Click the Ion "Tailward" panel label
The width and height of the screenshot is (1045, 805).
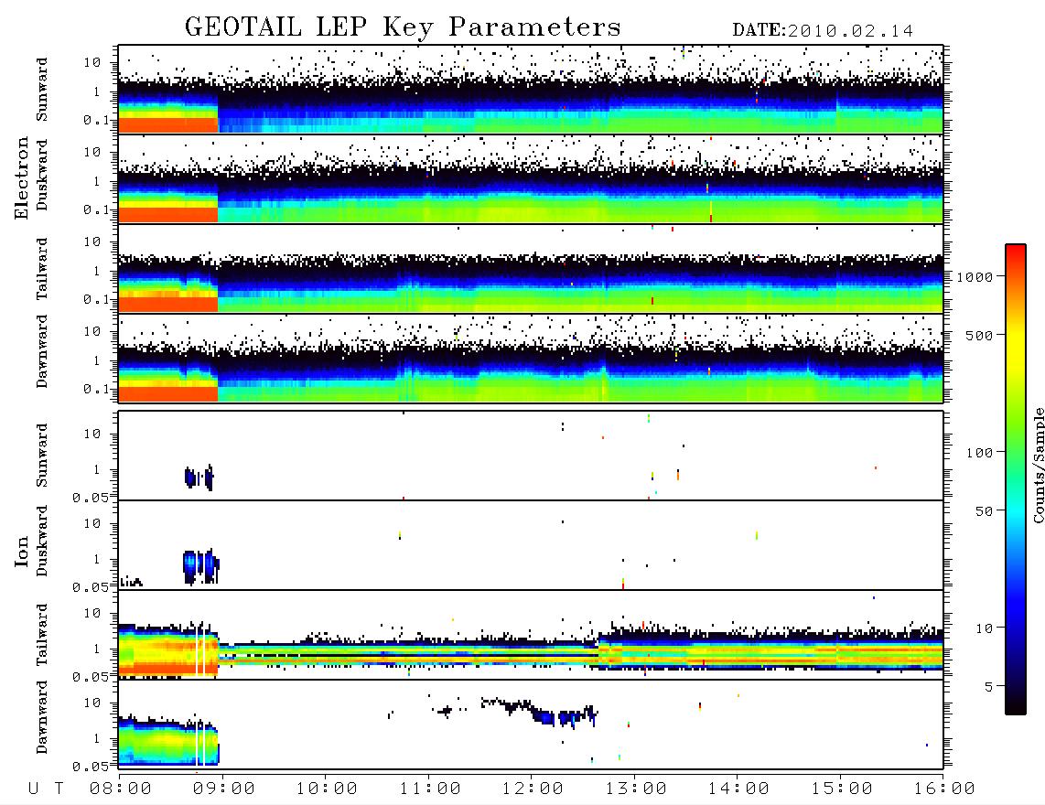[x=42, y=635]
